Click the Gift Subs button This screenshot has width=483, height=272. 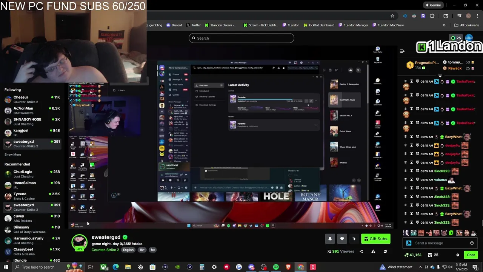pos(375,239)
